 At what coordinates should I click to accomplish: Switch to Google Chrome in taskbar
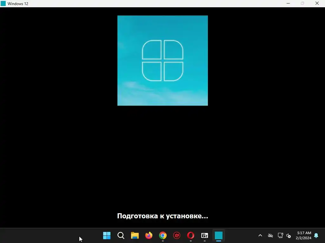pyautogui.click(x=163, y=235)
